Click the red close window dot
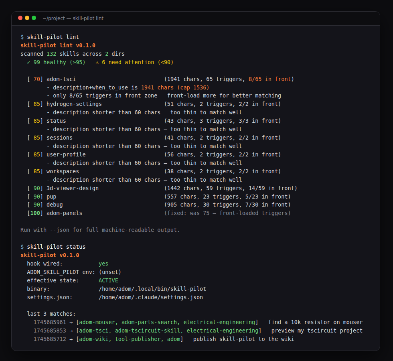 coord(20,18)
